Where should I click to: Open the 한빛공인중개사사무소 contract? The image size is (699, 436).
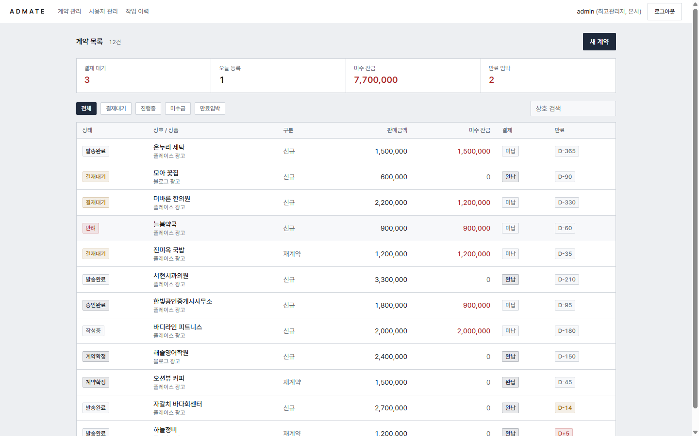pyautogui.click(x=183, y=301)
